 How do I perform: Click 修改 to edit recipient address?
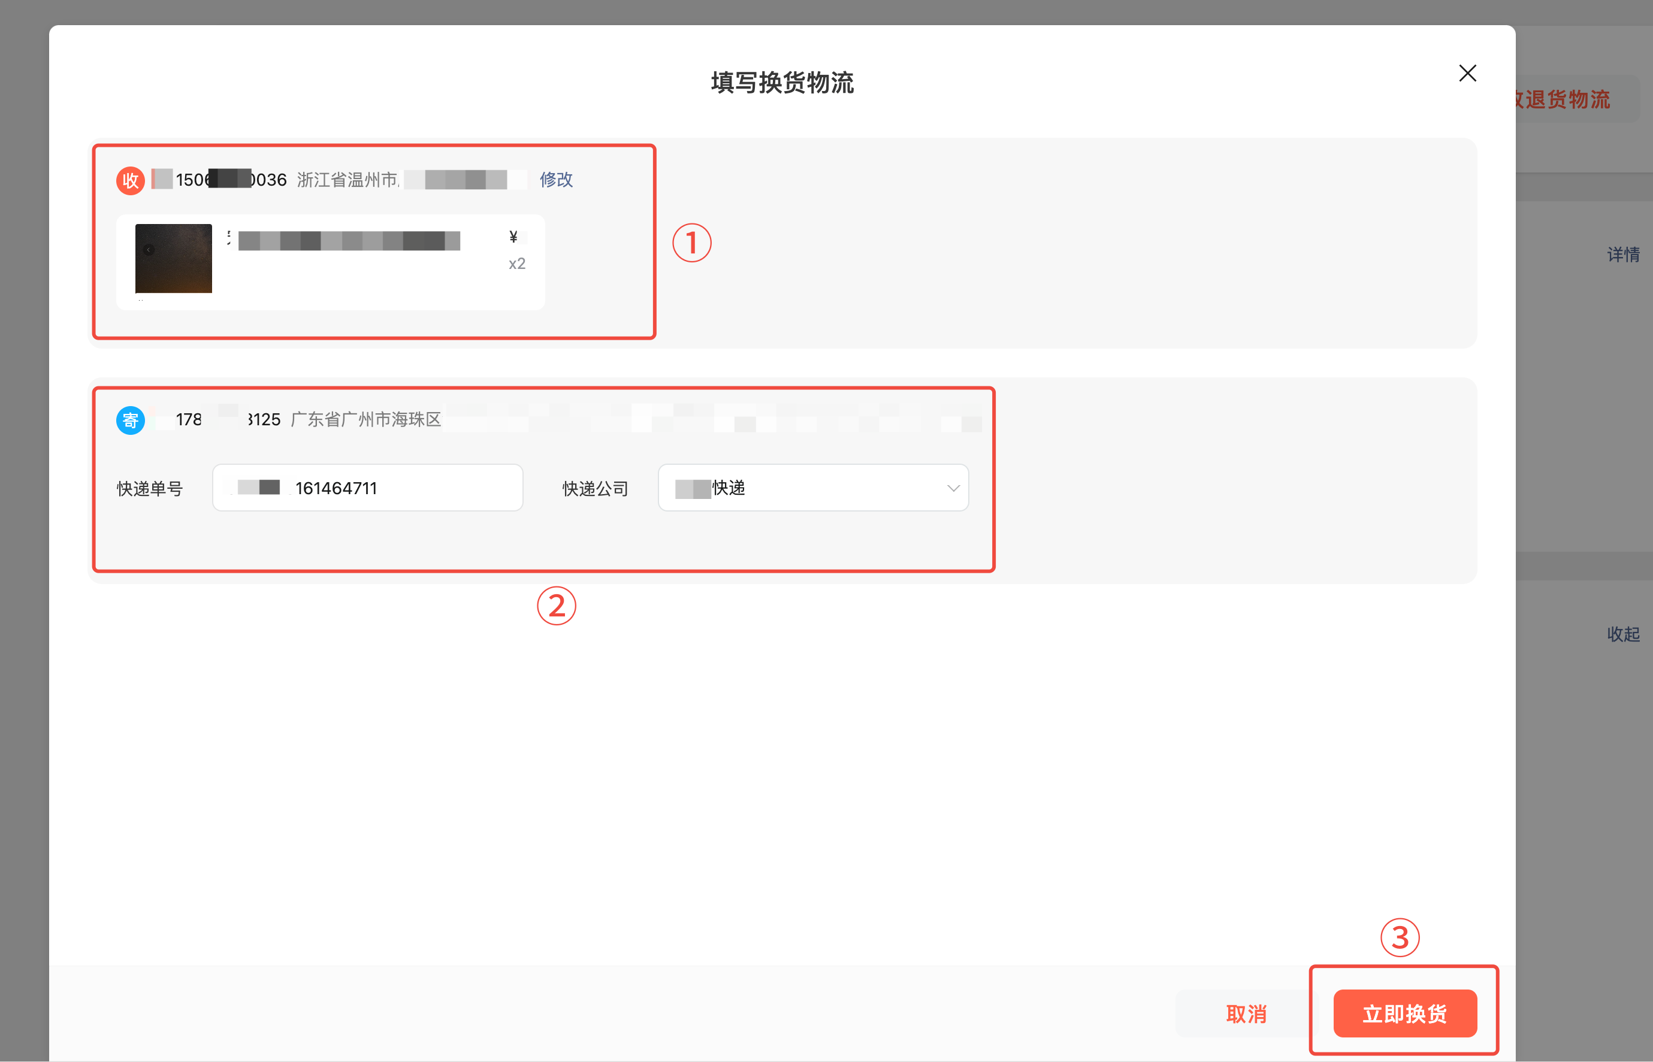(x=556, y=179)
